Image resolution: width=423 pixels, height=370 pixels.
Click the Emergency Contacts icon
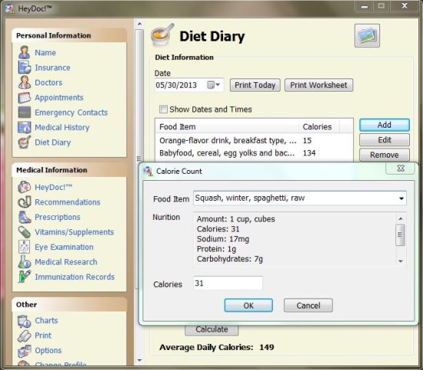[x=25, y=112]
